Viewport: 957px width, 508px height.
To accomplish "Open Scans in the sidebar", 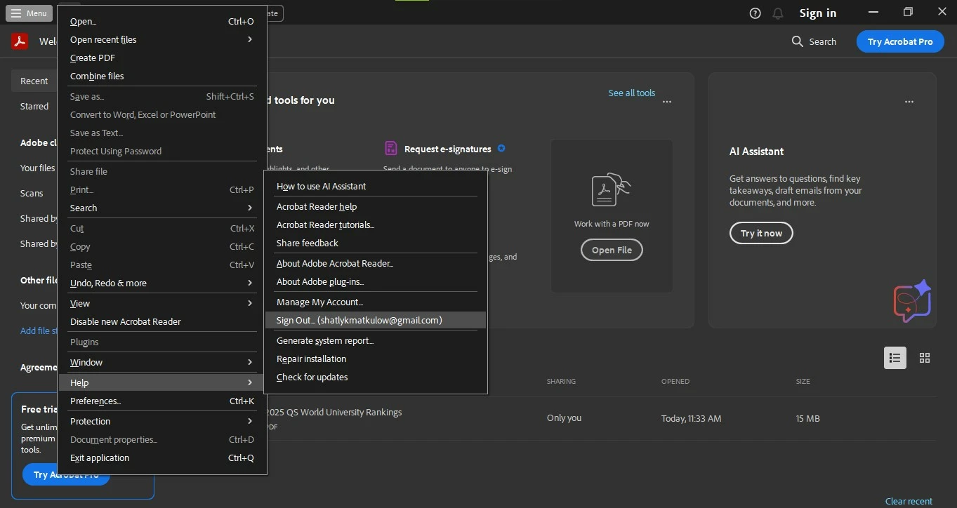I will (x=32, y=193).
